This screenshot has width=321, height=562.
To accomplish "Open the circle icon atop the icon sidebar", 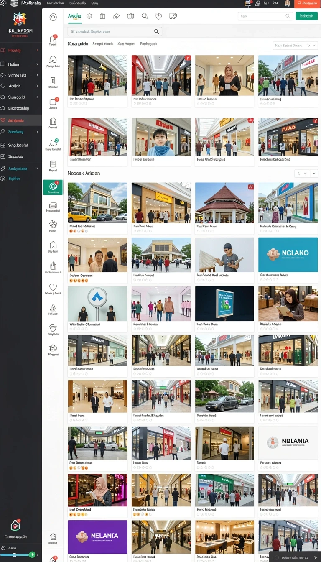I will click(x=53, y=17).
